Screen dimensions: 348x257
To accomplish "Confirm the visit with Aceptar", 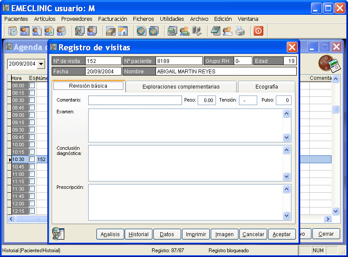I will pyautogui.click(x=282, y=234).
